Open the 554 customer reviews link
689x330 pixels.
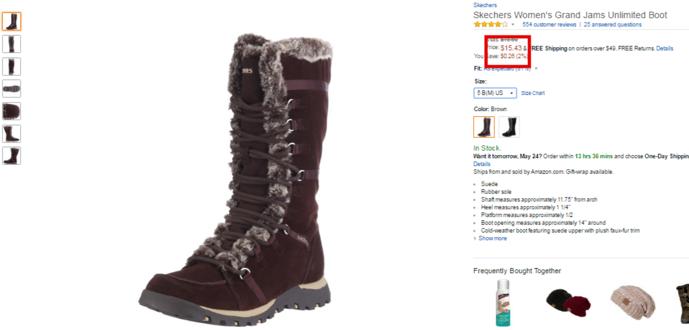[x=549, y=25]
